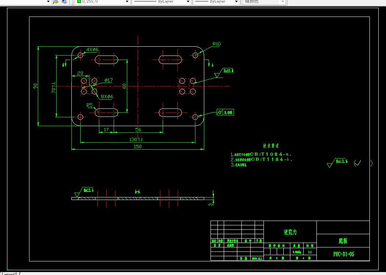Select note line 2 with GB/T1184-k
The width and height of the screenshot is (386, 275).
(261, 160)
